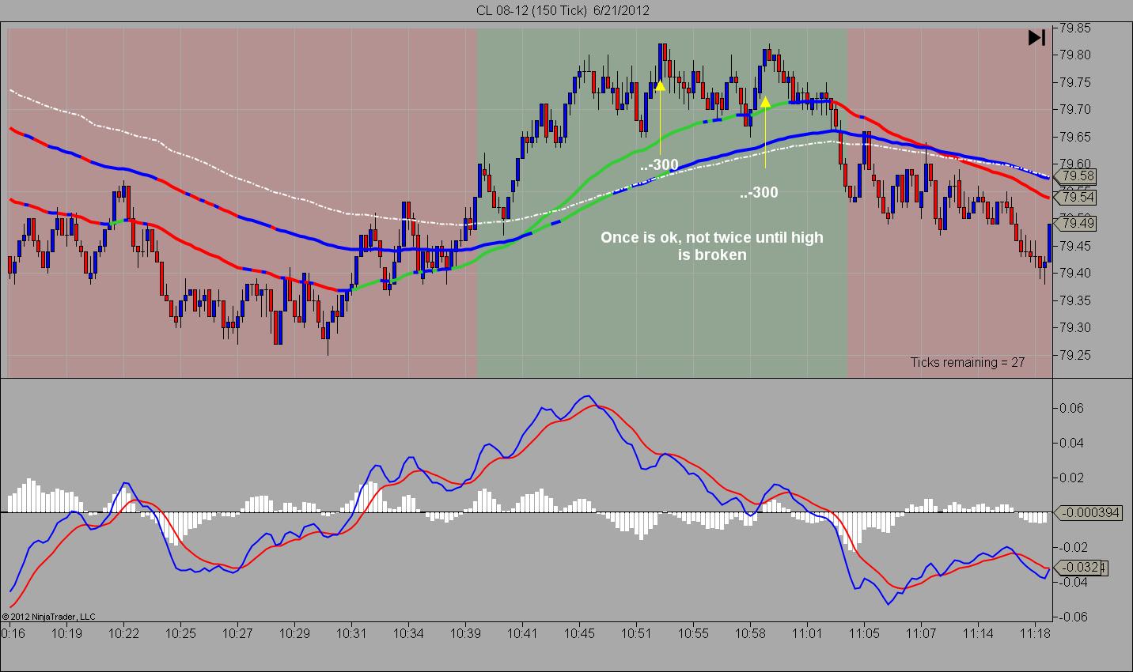Select the chart title 'CL 08-12 (150 Tick) 6/21/2012'
Screen dimensions: 1133x672
tap(563, 10)
